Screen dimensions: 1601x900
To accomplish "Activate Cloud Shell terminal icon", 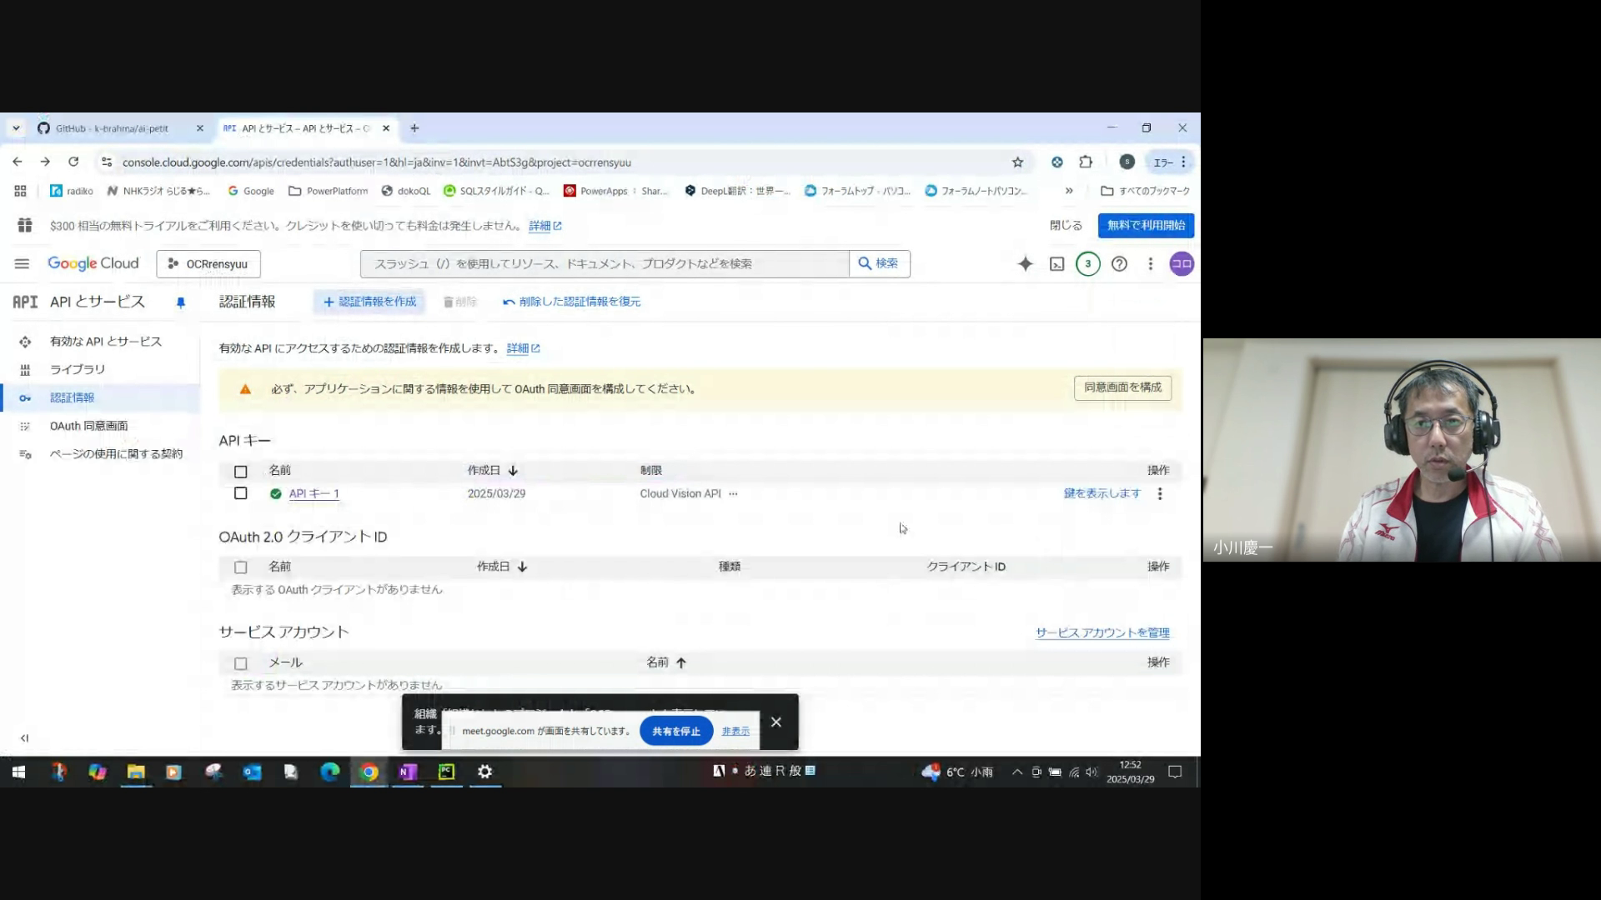I will point(1056,264).
